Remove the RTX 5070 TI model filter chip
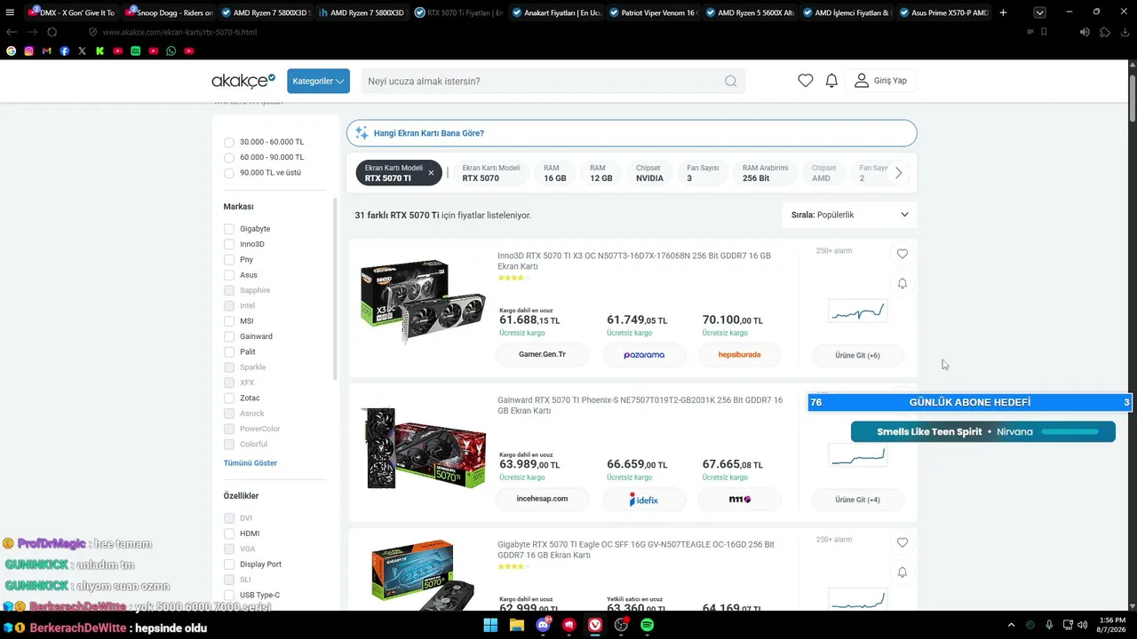1137x639 pixels. coord(431,173)
